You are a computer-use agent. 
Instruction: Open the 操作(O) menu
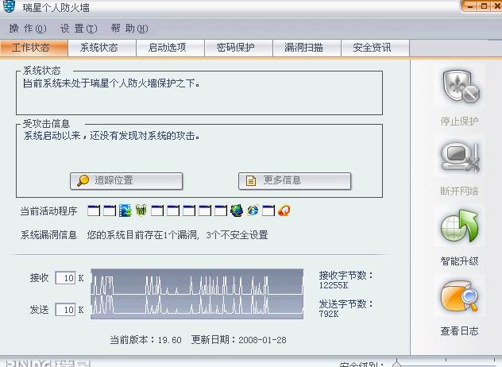pos(28,29)
